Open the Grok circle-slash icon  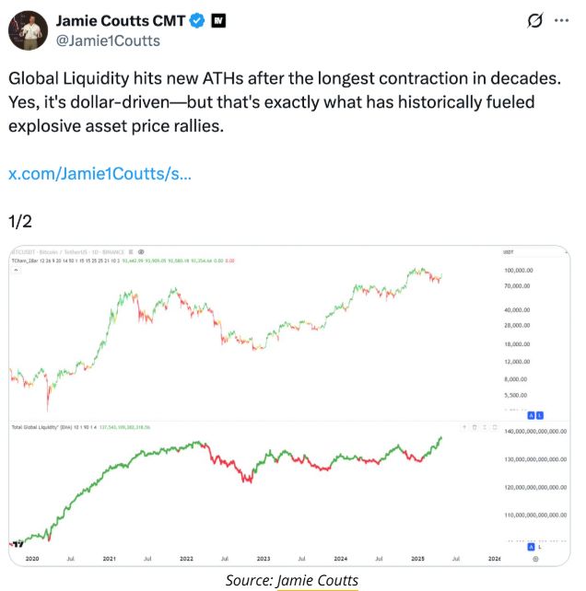[x=534, y=20]
